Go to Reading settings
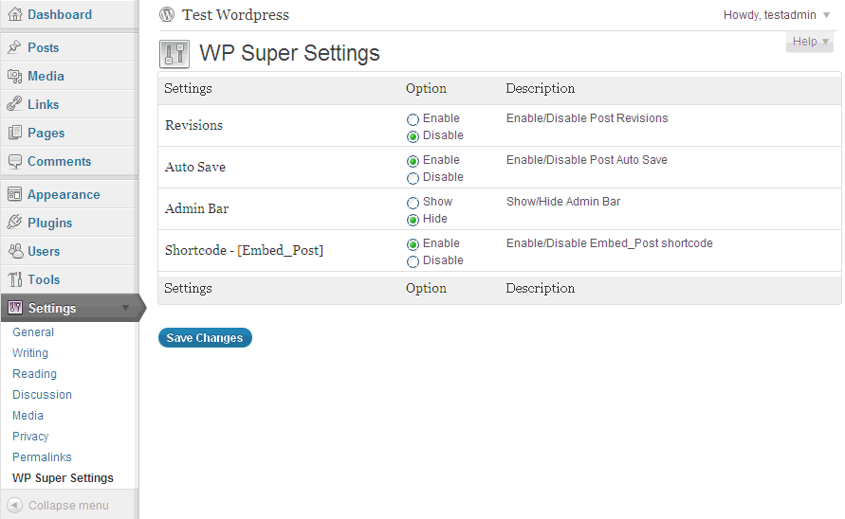The height and width of the screenshot is (519, 845). [x=34, y=374]
